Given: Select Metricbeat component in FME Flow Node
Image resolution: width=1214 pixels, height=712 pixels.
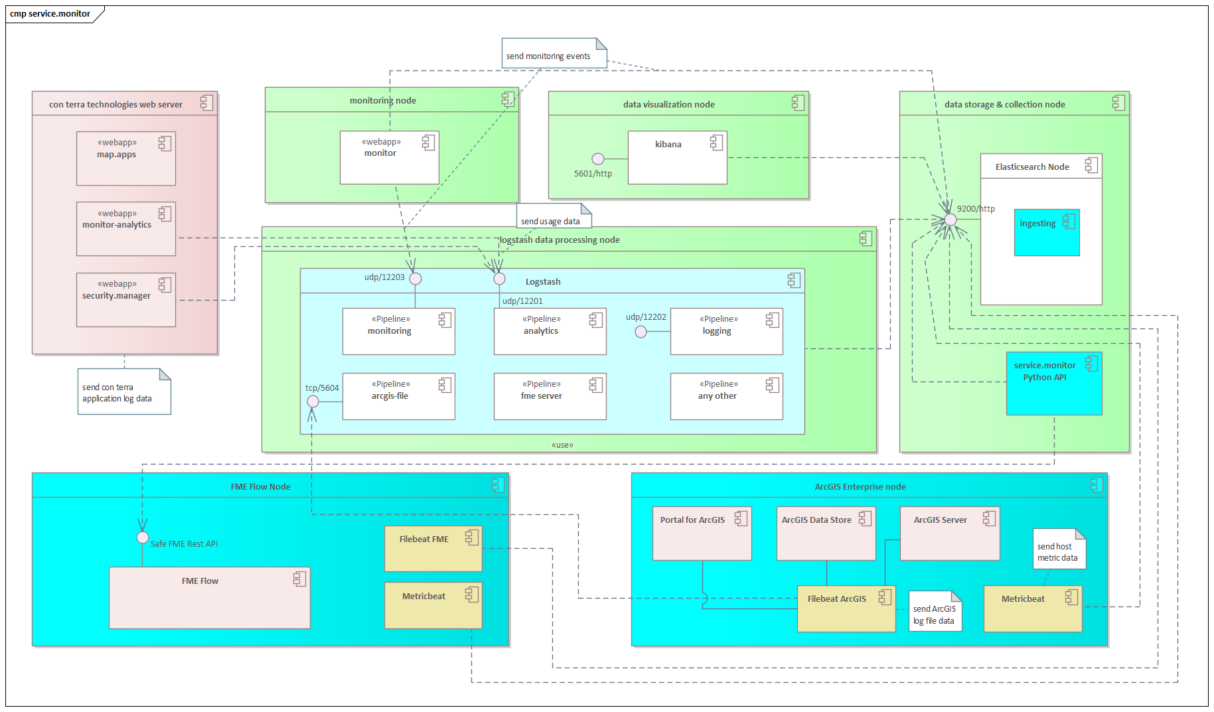Looking at the screenshot, I should click(x=433, y=605).
